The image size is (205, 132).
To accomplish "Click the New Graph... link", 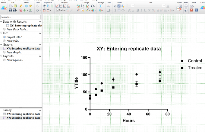I will click(14, 52).
